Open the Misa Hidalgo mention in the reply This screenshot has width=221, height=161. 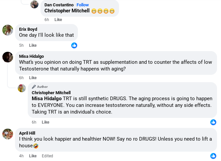(x=47, y=99)
